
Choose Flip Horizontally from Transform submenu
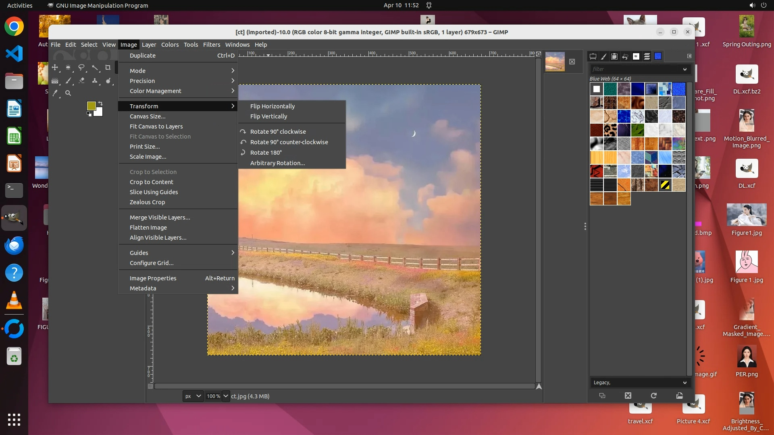(x=272, y=106)
